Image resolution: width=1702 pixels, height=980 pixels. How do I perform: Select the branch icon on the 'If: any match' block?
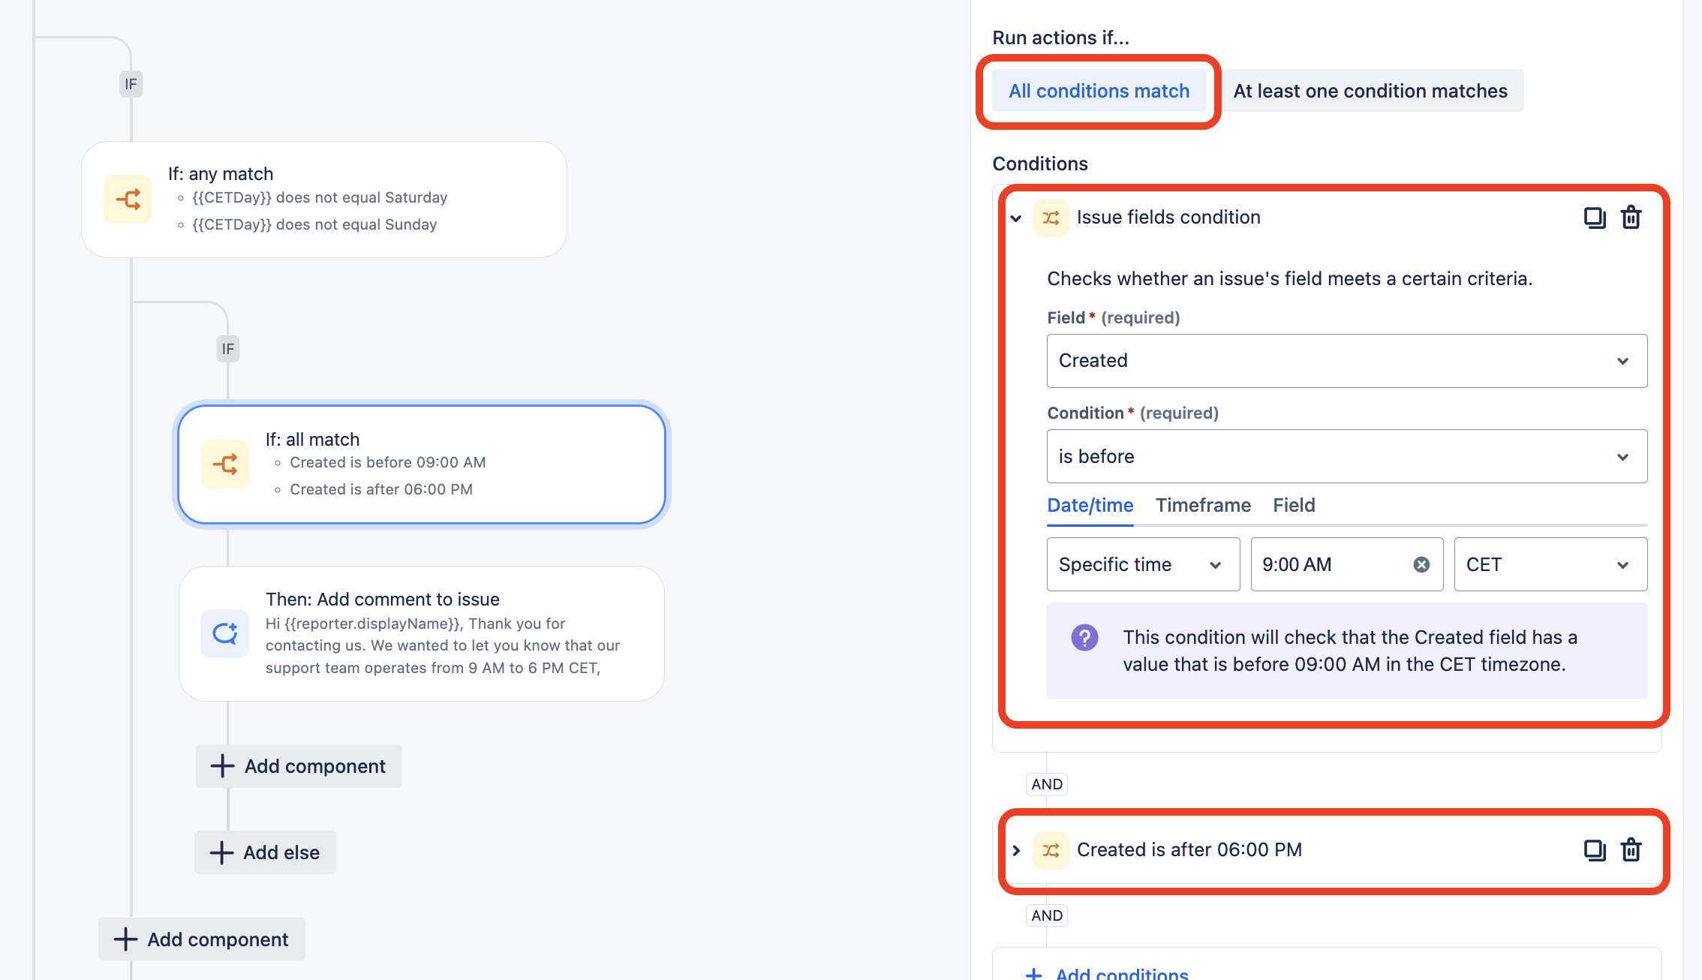pyautogui.click(x=128, y=199)
